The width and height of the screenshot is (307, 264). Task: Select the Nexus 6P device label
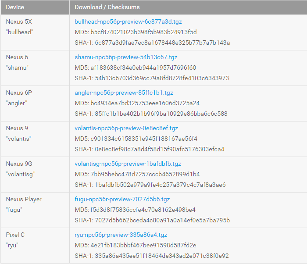[x=19, y=93]
